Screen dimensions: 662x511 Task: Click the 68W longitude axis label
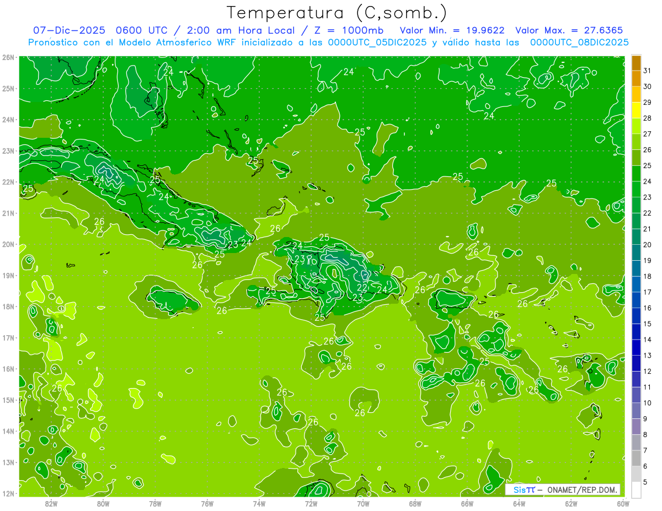415,503
